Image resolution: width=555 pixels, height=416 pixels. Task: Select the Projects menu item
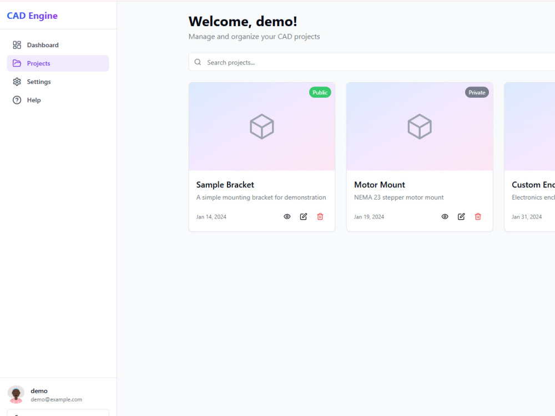coord(58,63)
